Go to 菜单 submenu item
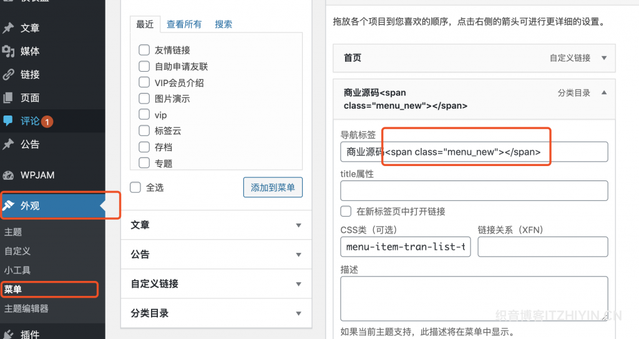Screen dimensions: 639x339 [13, 290]
